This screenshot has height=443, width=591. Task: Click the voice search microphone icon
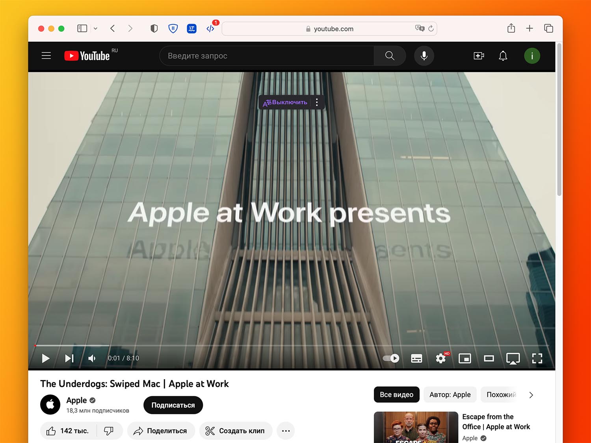pos(424,56)
